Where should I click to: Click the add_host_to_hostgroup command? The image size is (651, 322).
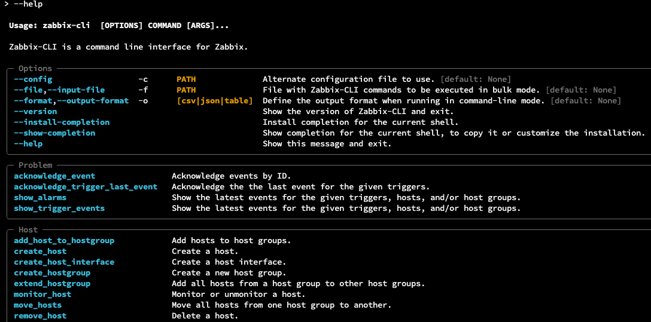[64, 241]
